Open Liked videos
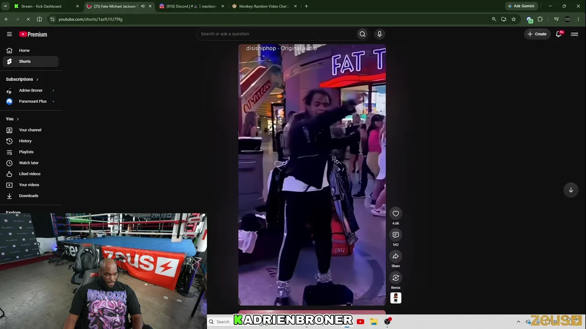Screen dimensions: 586x329 31,174
